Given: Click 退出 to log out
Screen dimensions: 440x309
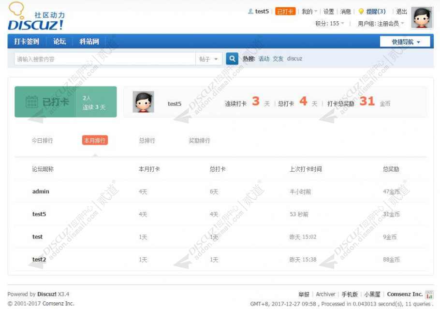Looking at the screenshot, I should coord(401,12).
